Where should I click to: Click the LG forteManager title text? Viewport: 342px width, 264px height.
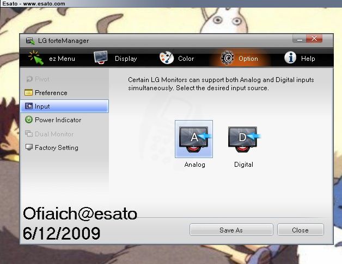coord(64,41)
